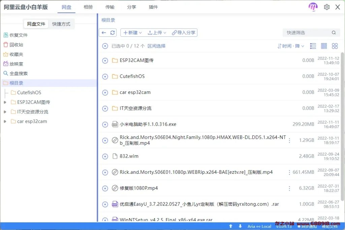345x230 pixels.
Task: Focus the 快速筛选 filter field
Action: tap(311, 33)
